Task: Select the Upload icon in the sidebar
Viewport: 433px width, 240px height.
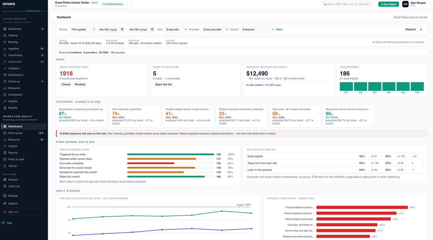Action: pos(5,166)
